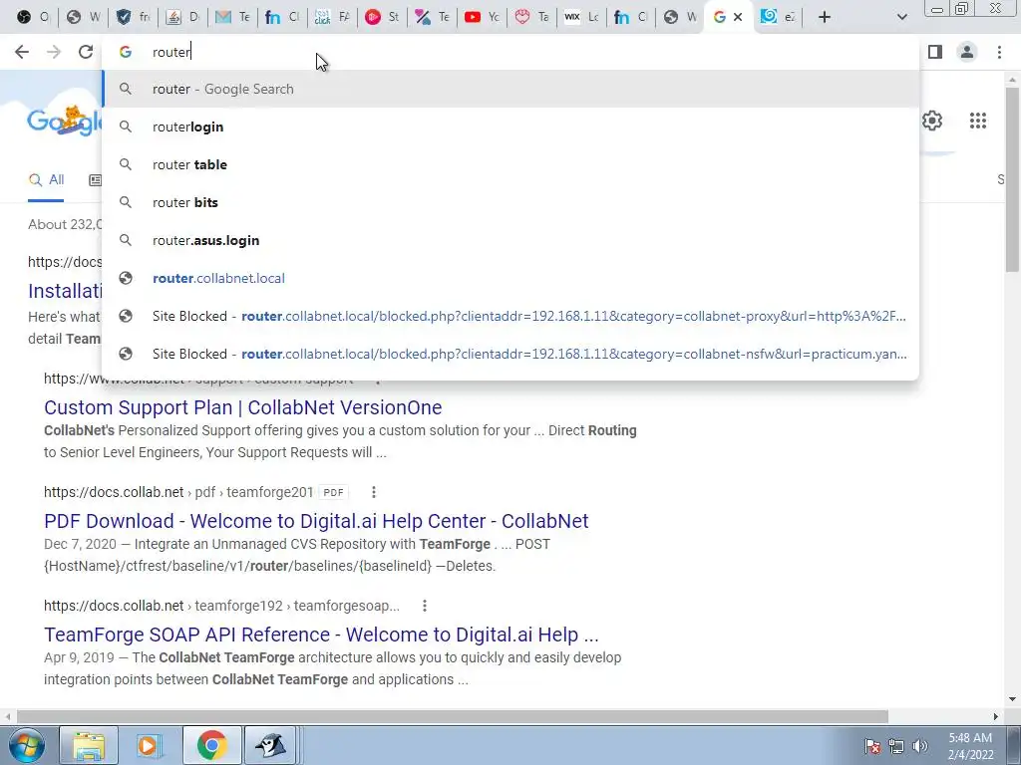The image size is (1021, 765).
Task: Reload the current page
Action: coord(86,52)
